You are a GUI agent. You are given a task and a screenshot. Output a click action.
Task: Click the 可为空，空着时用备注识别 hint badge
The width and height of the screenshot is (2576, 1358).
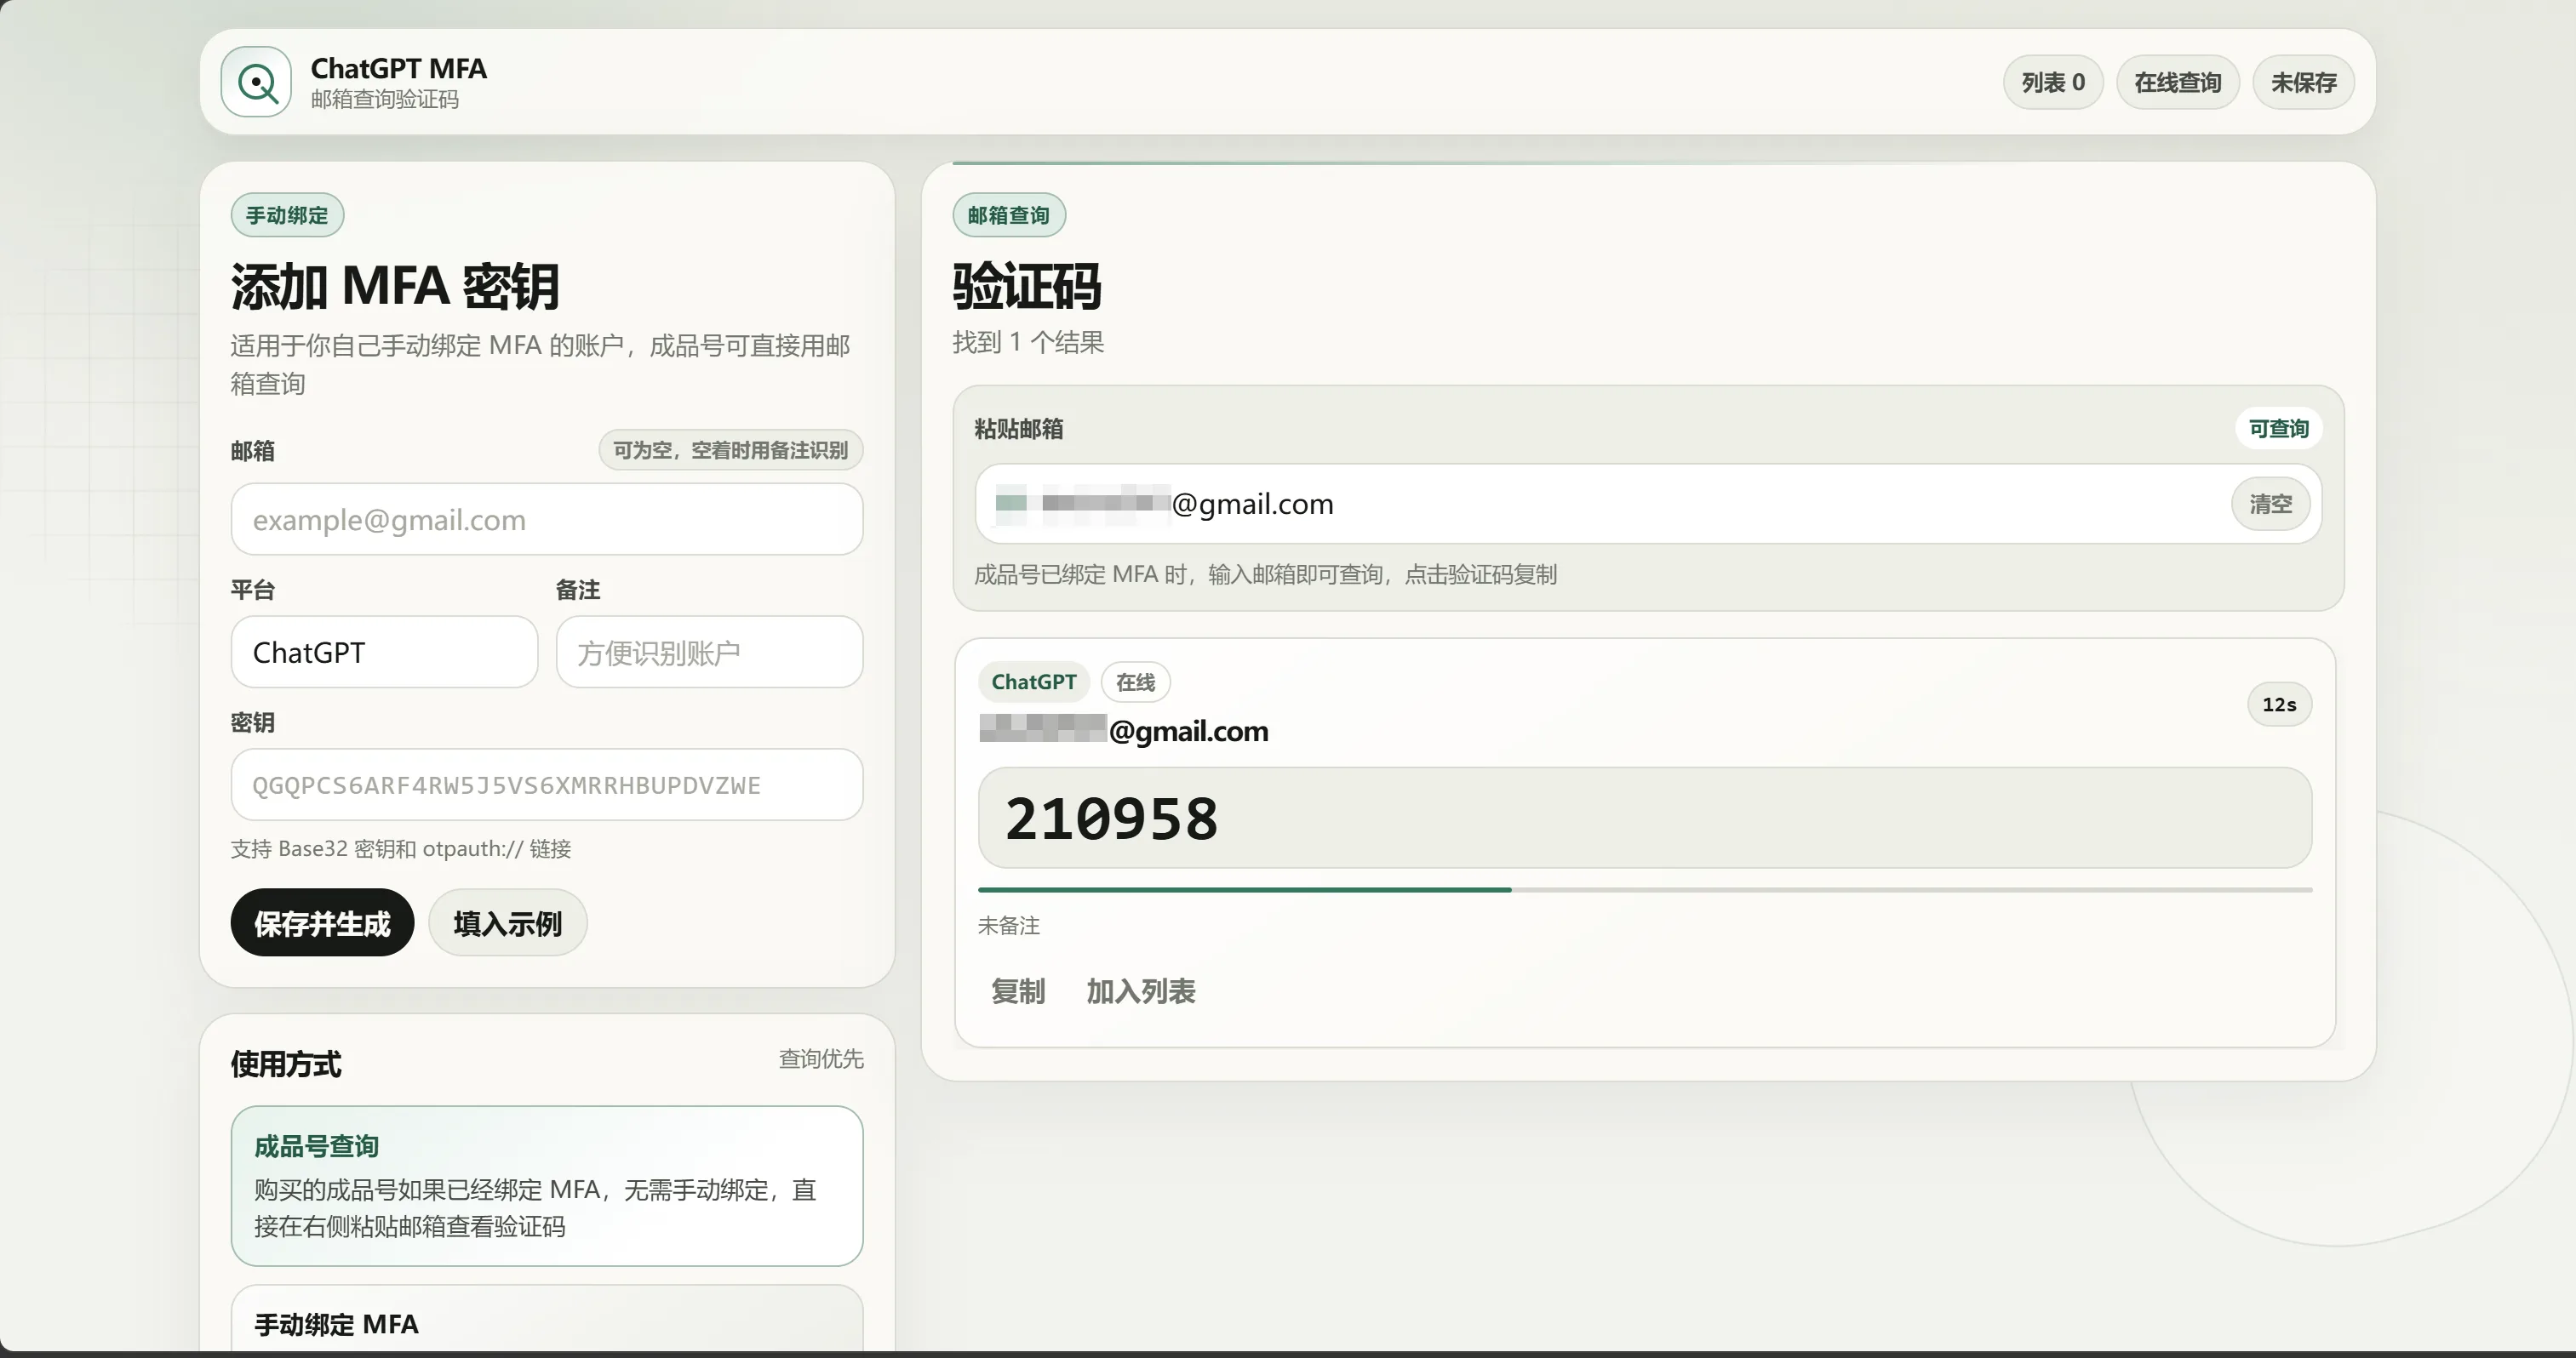(731, 451)
